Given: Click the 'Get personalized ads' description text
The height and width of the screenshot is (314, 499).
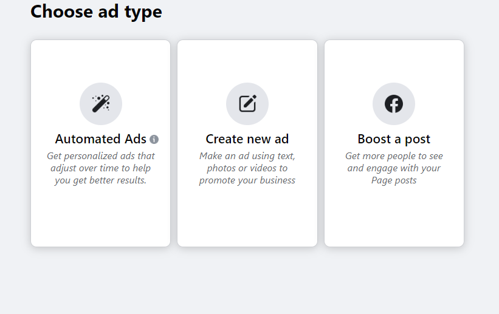Looking at the screenshot, I should pos(100,168).
